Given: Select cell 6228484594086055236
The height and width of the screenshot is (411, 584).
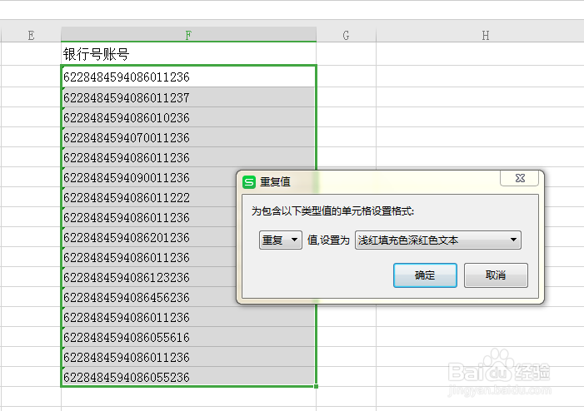Looking at the screenshot, I should pyautogui.click(x=188, y=377).
